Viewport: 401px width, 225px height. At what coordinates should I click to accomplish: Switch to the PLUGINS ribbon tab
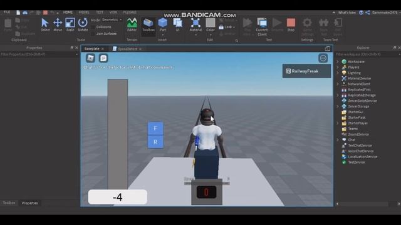(130, 12)
